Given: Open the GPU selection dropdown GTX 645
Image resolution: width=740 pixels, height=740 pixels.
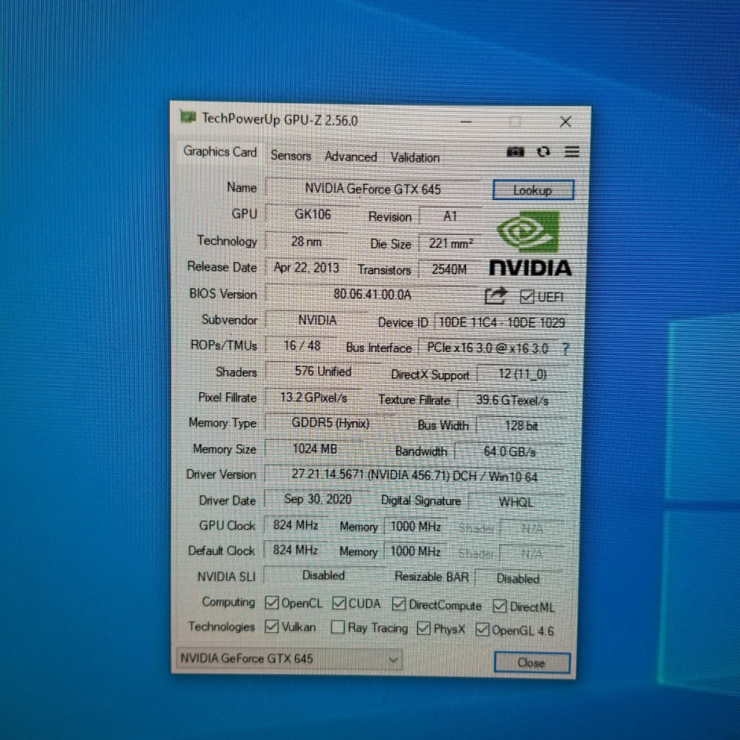Looking at the screenshot, I should (289, 659).
